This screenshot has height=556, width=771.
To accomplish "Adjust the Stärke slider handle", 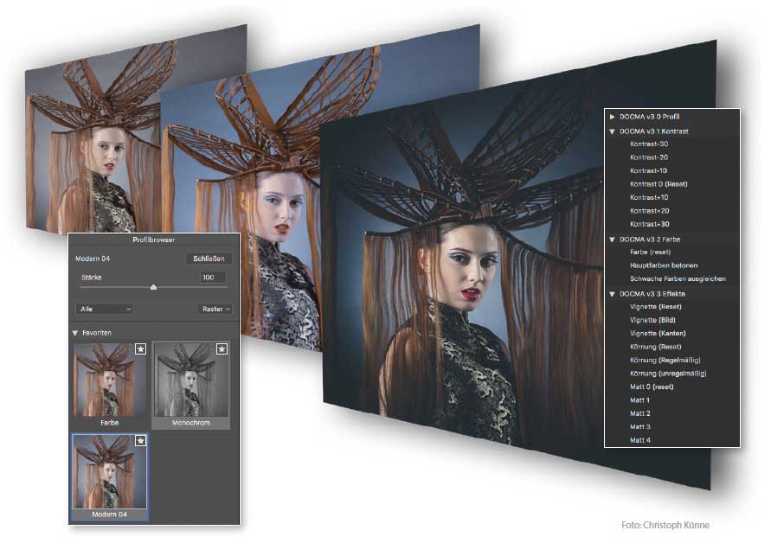I will (x=153, y=287).
